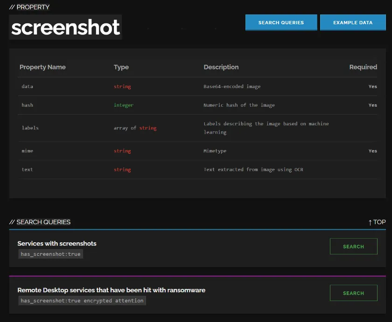This screenshot has width=392, height=322.
Task: Click the Remote Desktop ransomware query title
Action: tap(111, 290)
